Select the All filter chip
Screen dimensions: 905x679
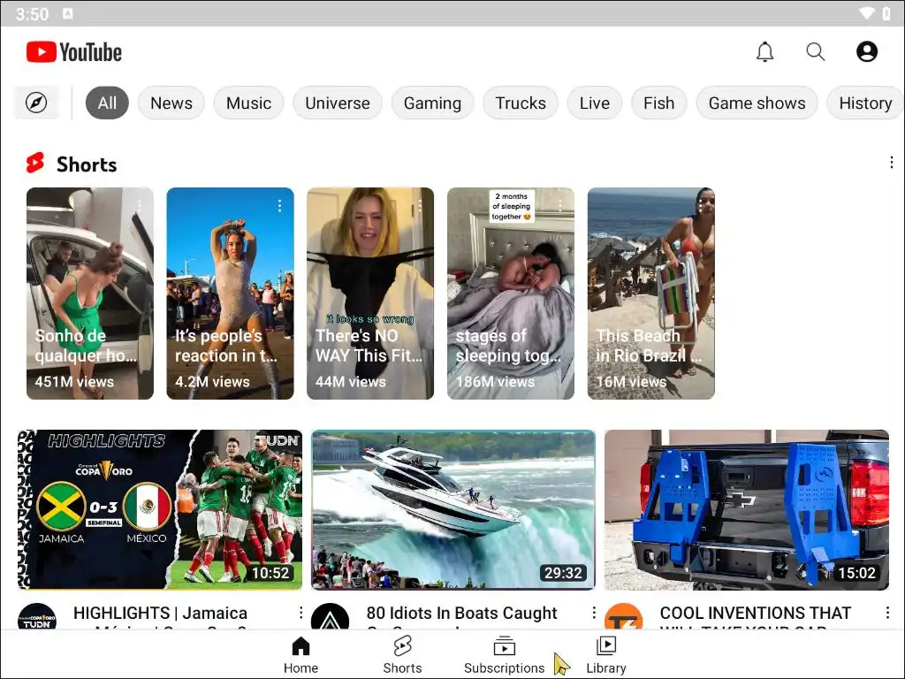tap(107, 103)
